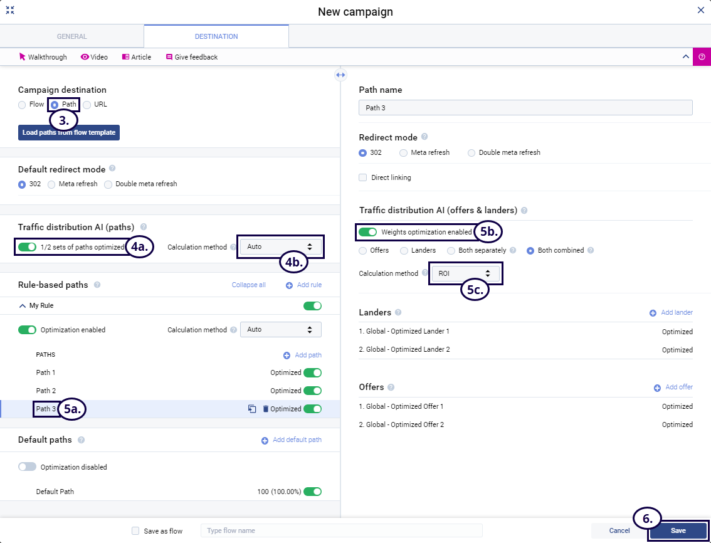The image size is (711, 543).
Task: Collapse the walkthrough toolbar with chevron
Action: coord(685,57)
